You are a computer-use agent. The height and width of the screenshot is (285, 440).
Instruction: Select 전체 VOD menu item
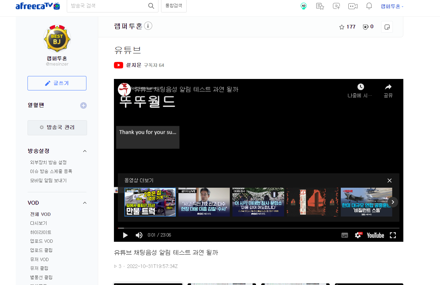(x=40, y=214)
